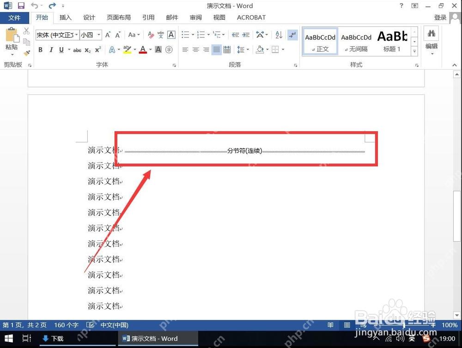This screenshot has width=462, height=348.
Task: Cut selection with the scissors icon
Action: pyautogui.click(x=26, y=31)
